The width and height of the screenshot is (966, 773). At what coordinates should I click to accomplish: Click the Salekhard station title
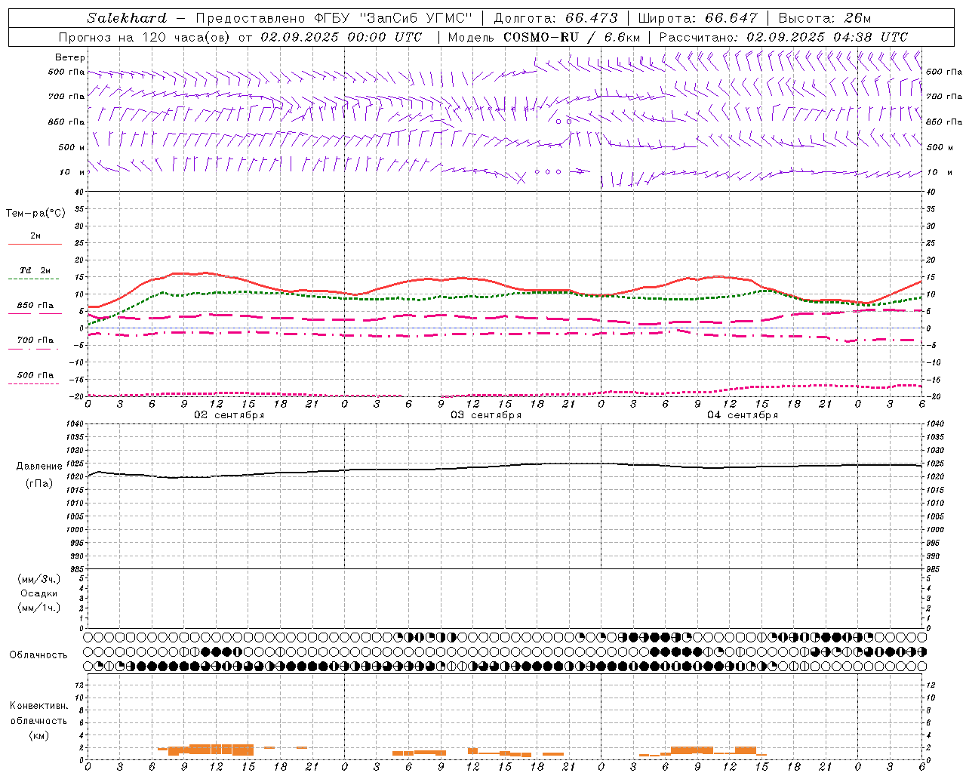click(126, 18)
